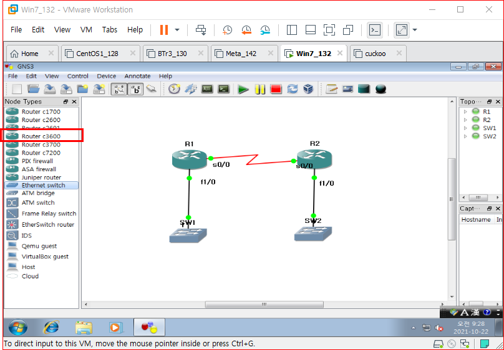
Task: Open Windows Explorer folder on taskbar
Action: coord(84,327)
